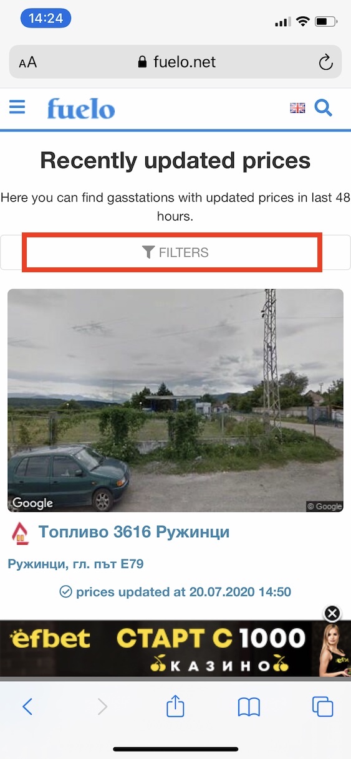Open the hamburger menu
Image resolution: width=351 pixels, height=759 pixels.
point(17,107)
